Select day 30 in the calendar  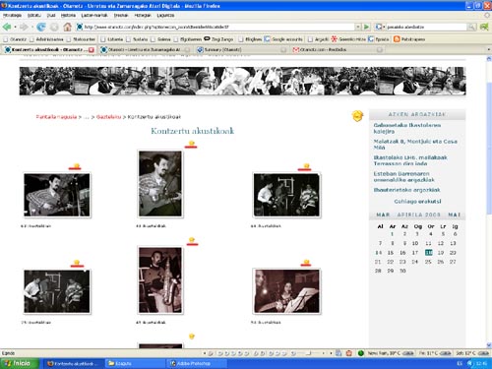(x=402, y=271)
